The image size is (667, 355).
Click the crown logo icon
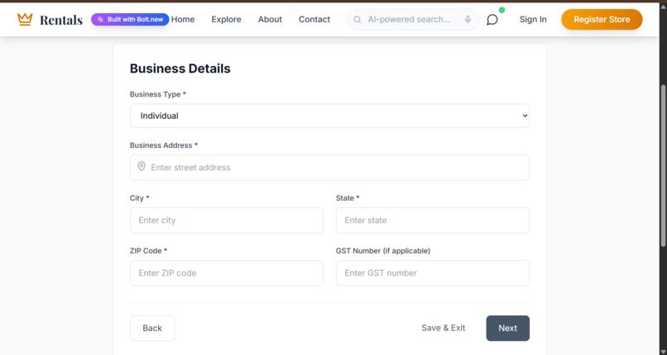[25, 19]
